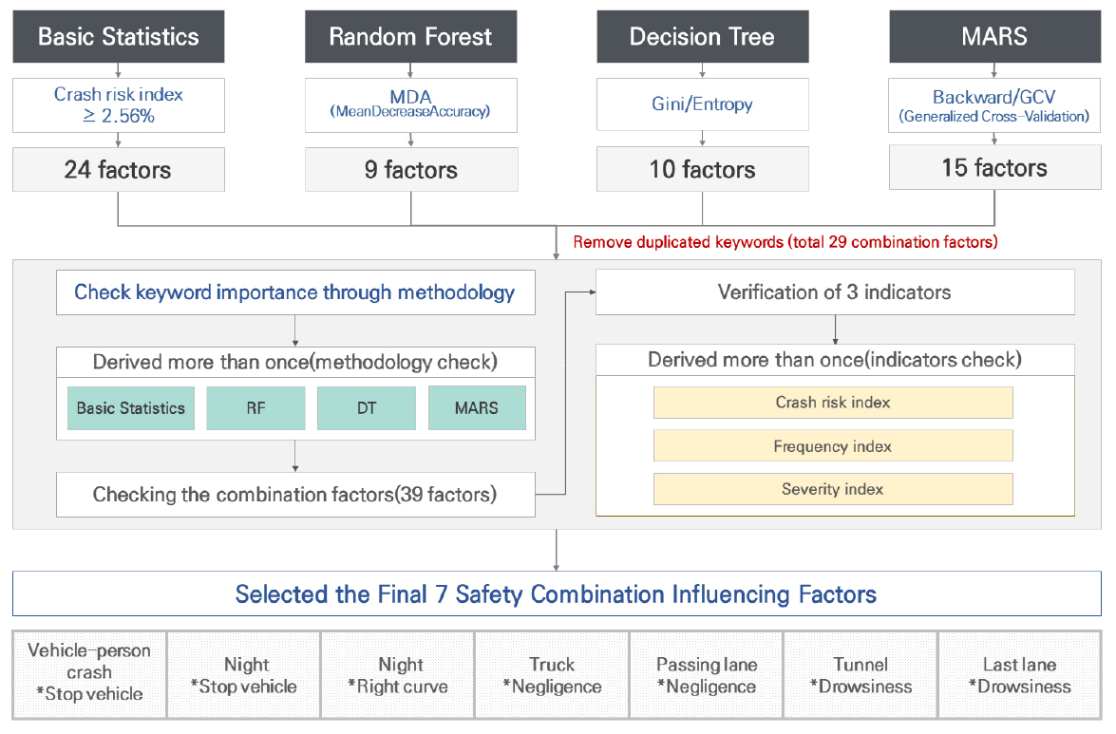This screenshot has width=1116, height=734.
Task: Select the Gini/Entropy box
Action: [x=702, y=104]
